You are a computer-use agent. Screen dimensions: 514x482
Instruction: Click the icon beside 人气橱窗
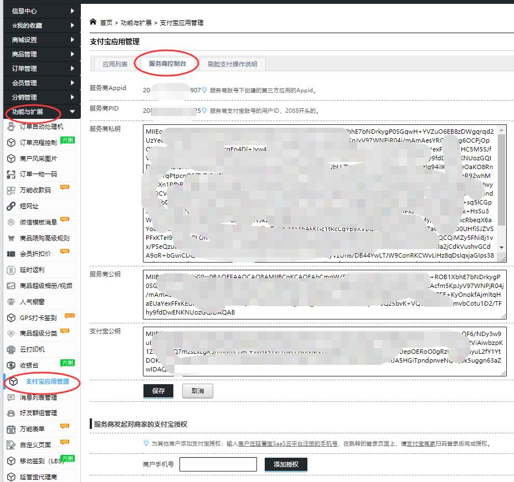[x=11, y=302]
